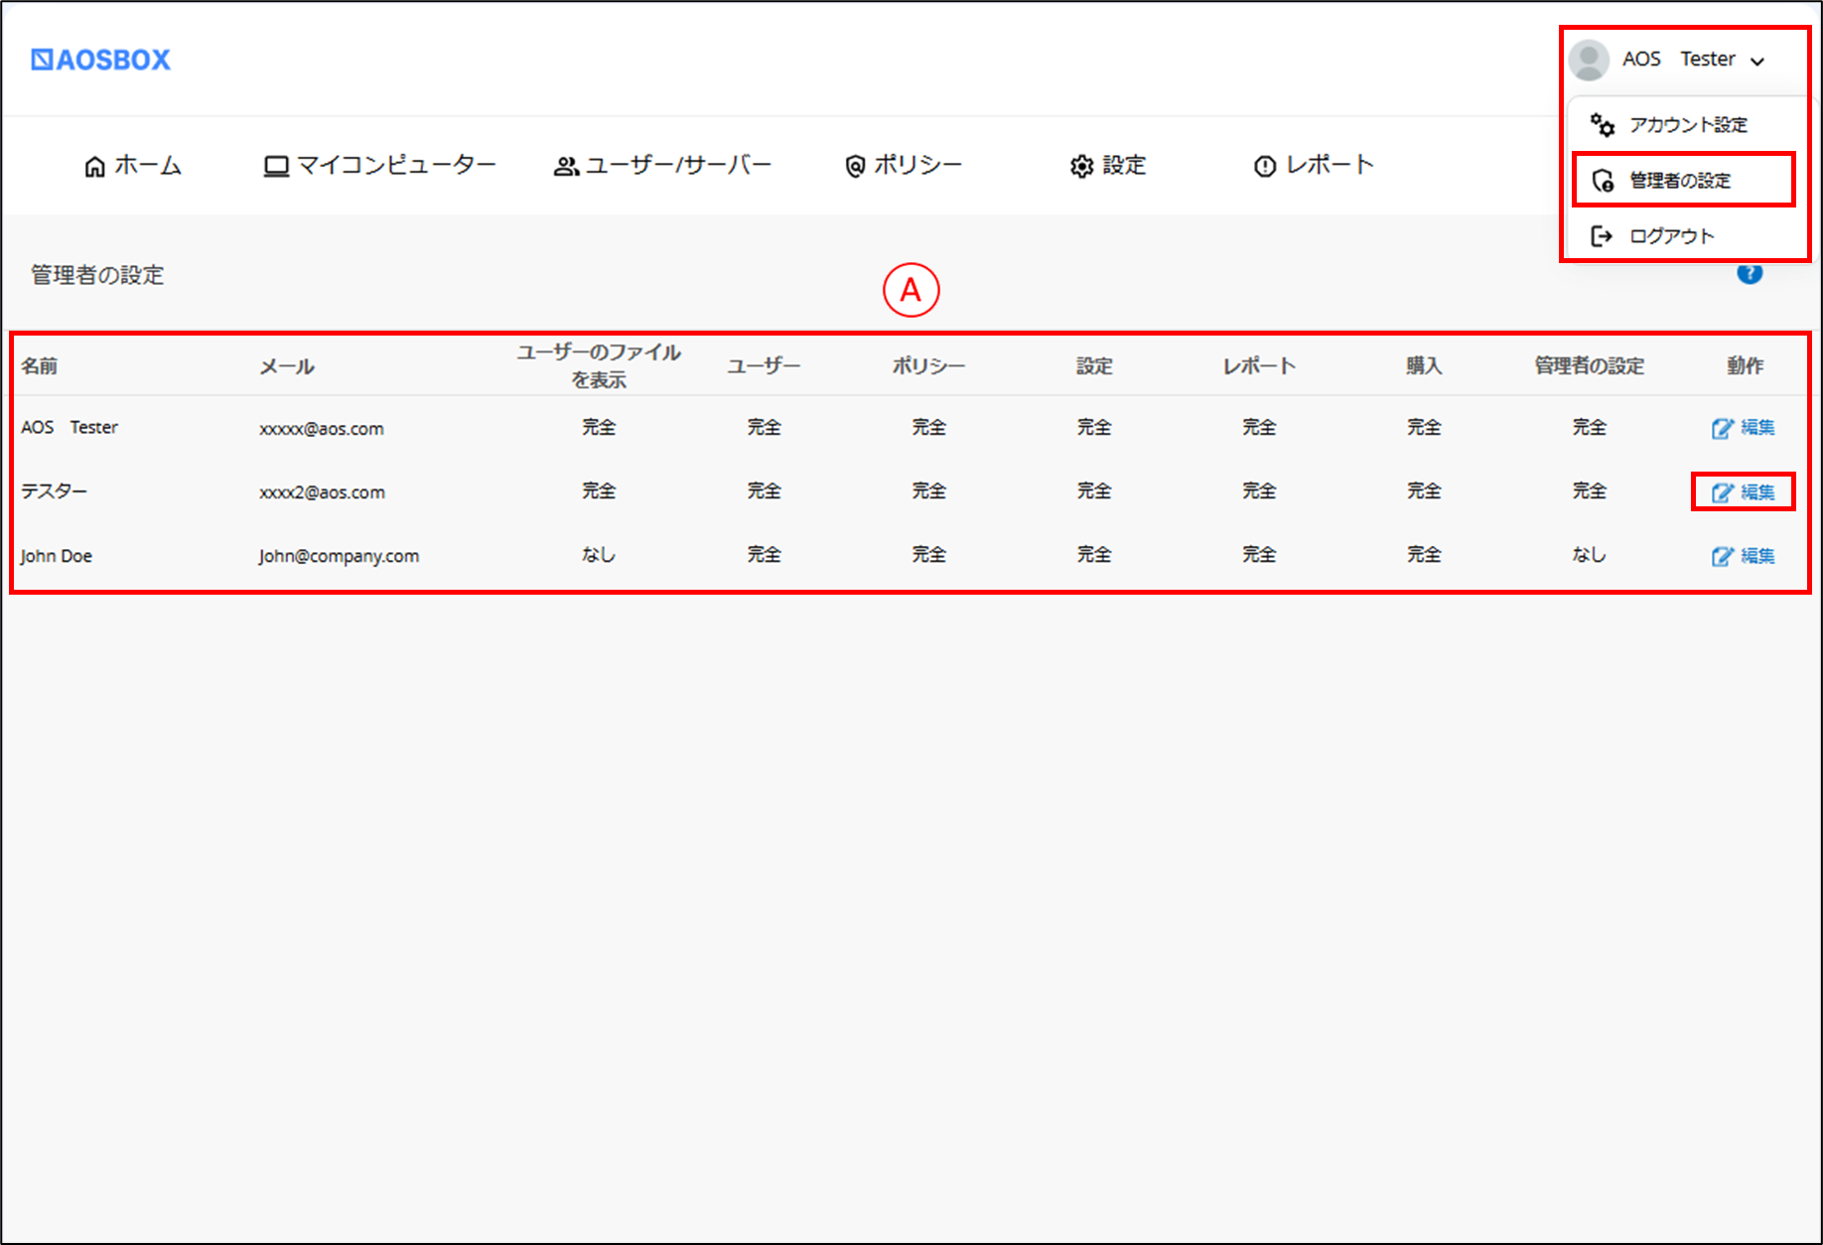The width and height of the screenshot is (1823, 1245).
Task: Click the メール column header
Action: (287, 365)
